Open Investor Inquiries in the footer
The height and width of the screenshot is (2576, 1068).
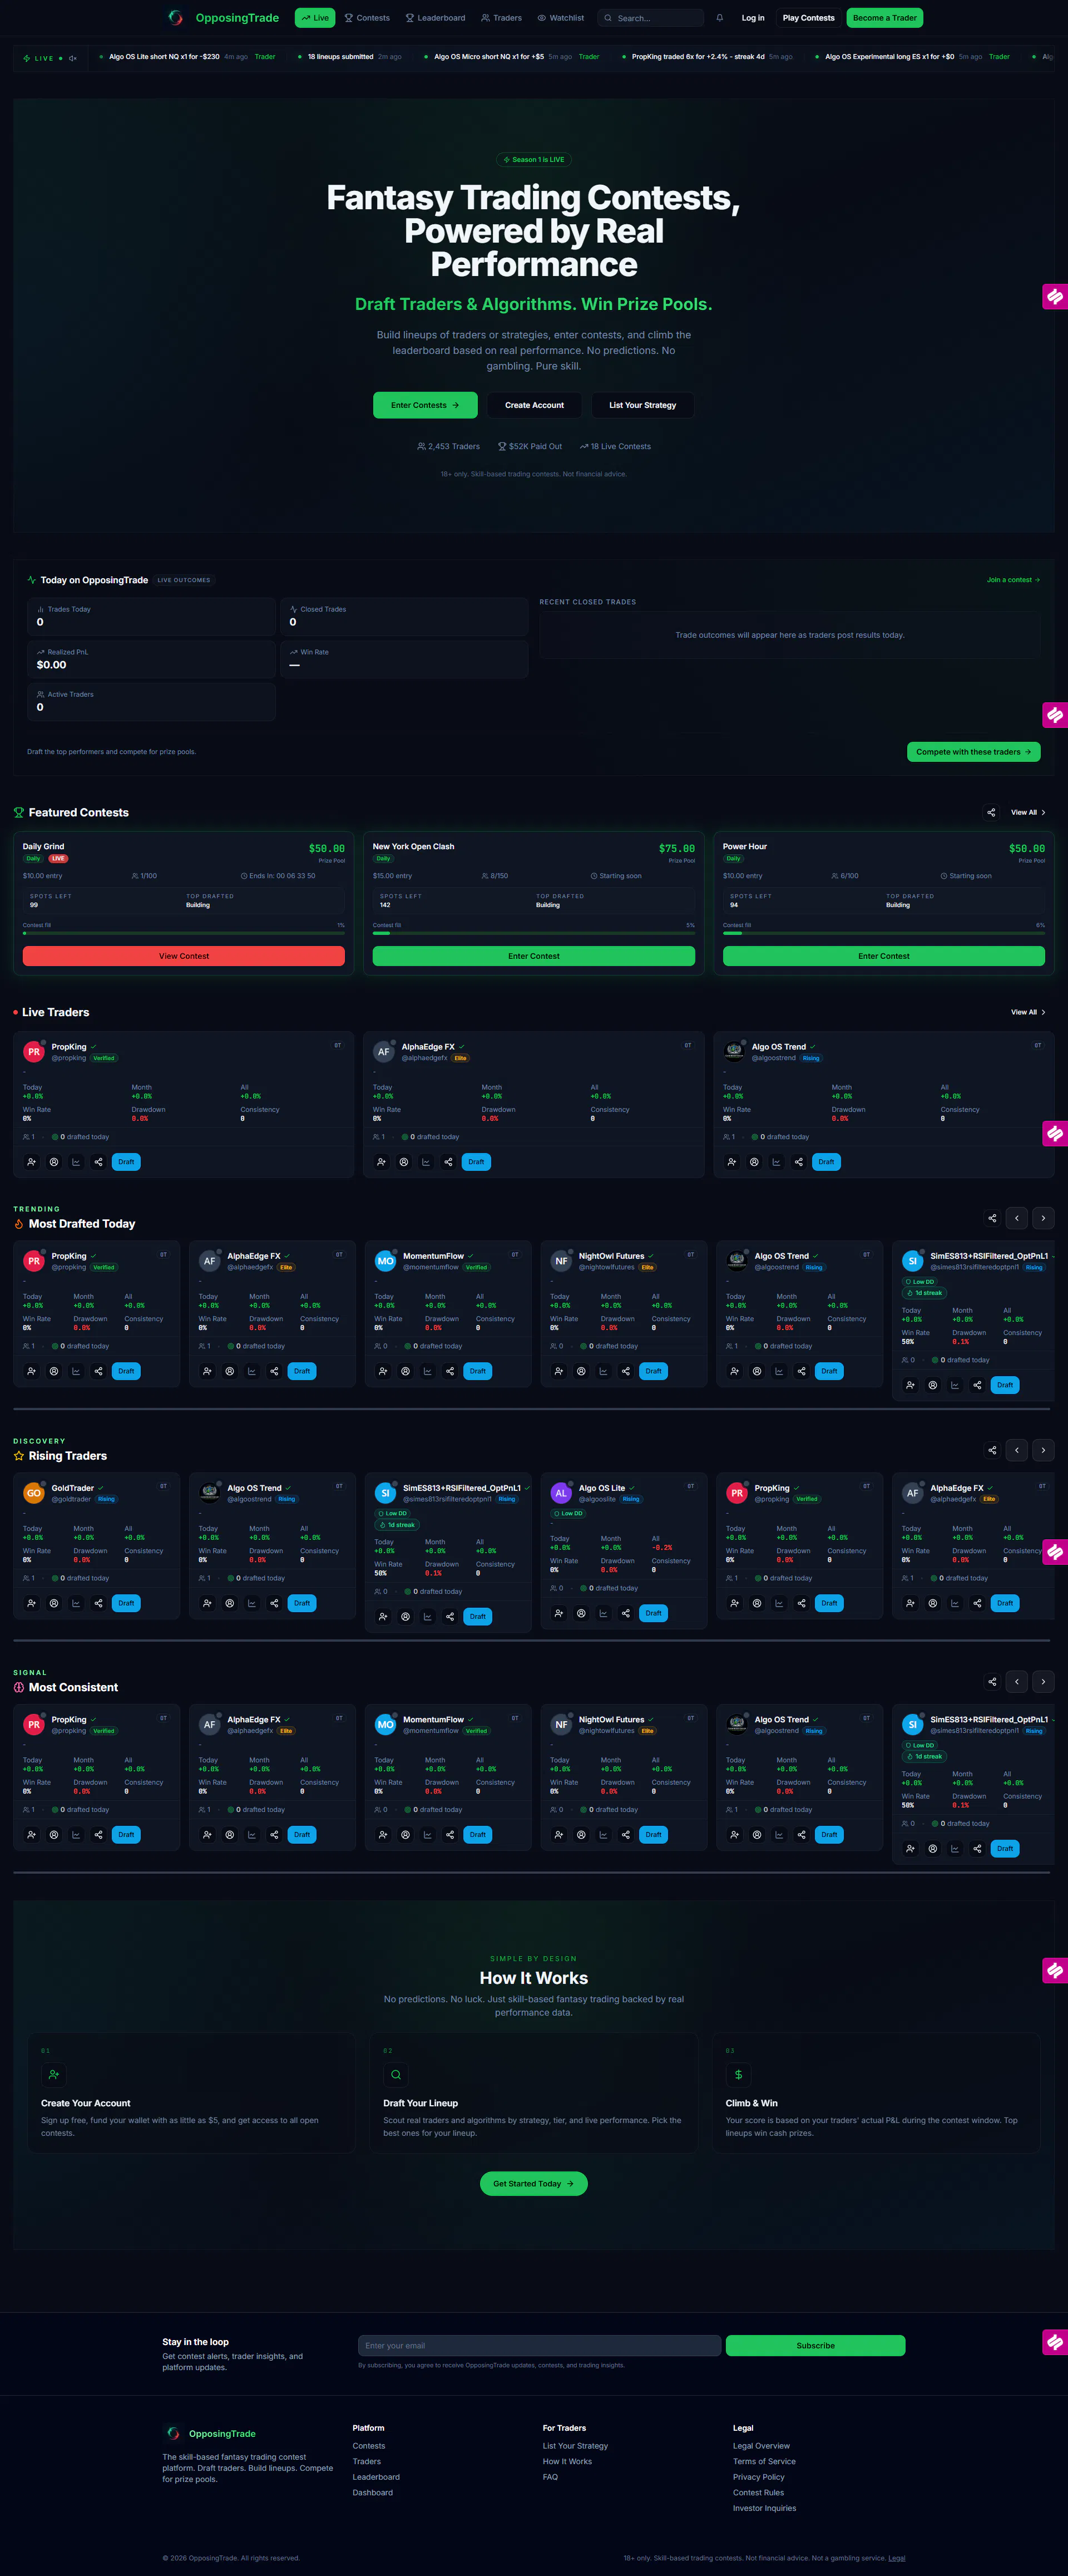(x=764, y=2508)
